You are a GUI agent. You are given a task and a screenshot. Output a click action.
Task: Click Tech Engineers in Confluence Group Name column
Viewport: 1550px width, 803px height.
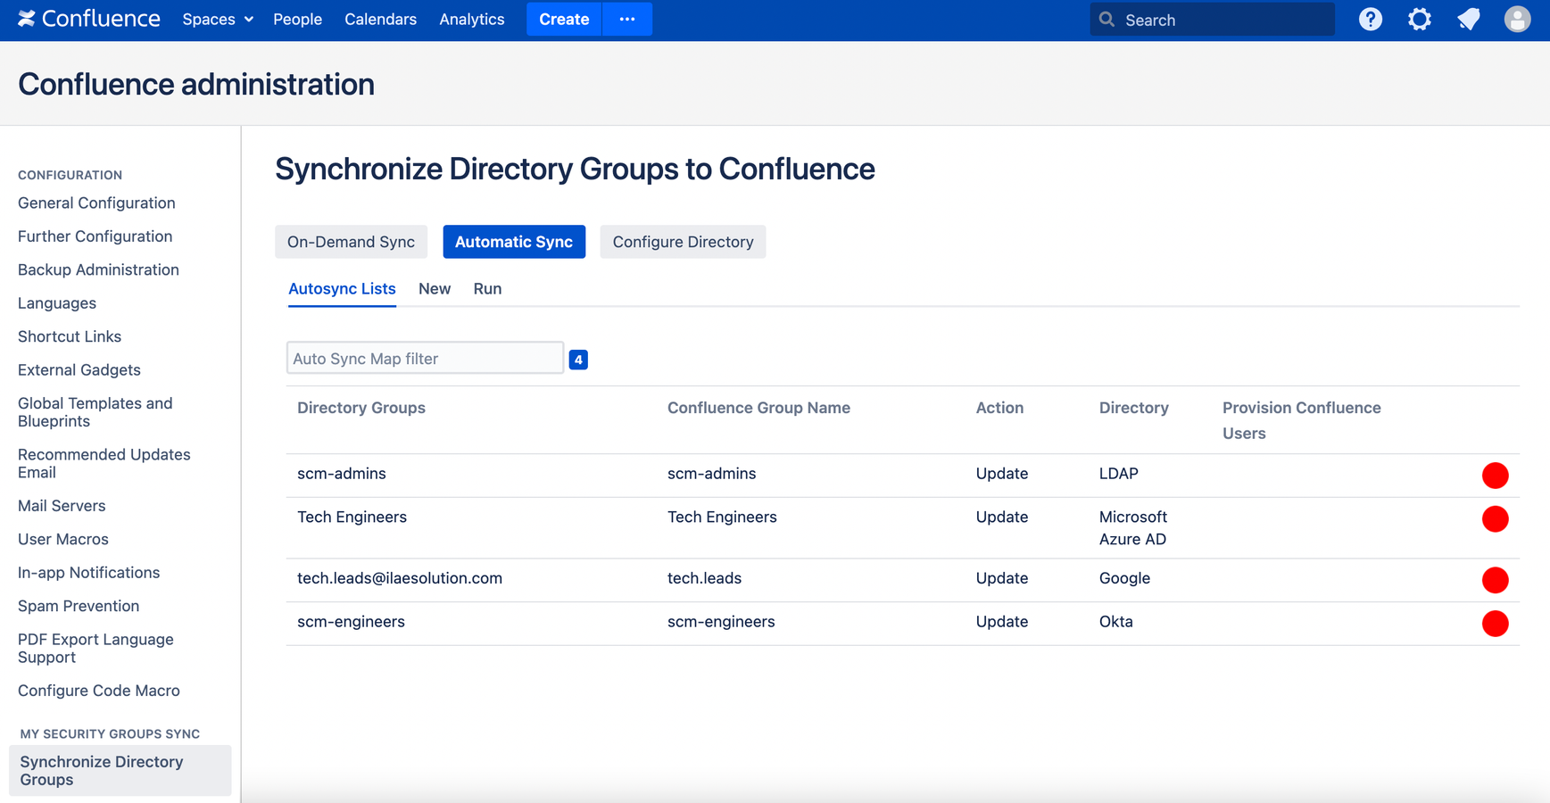(722, 517)
